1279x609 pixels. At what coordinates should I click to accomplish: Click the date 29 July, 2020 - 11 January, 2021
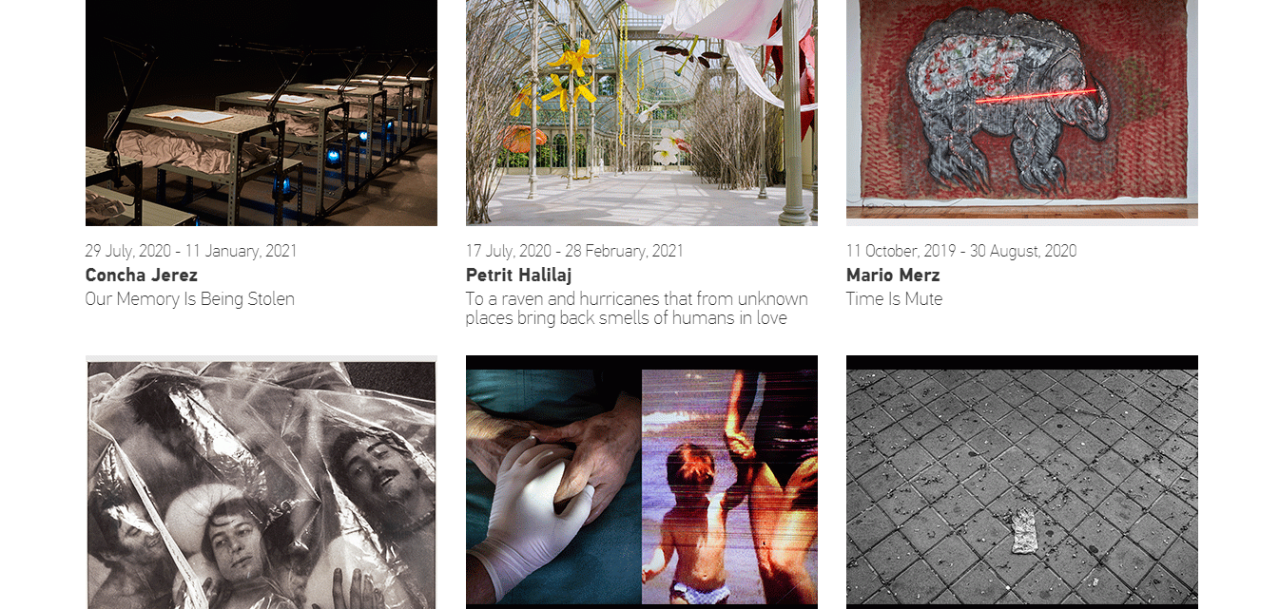[191, 252]
